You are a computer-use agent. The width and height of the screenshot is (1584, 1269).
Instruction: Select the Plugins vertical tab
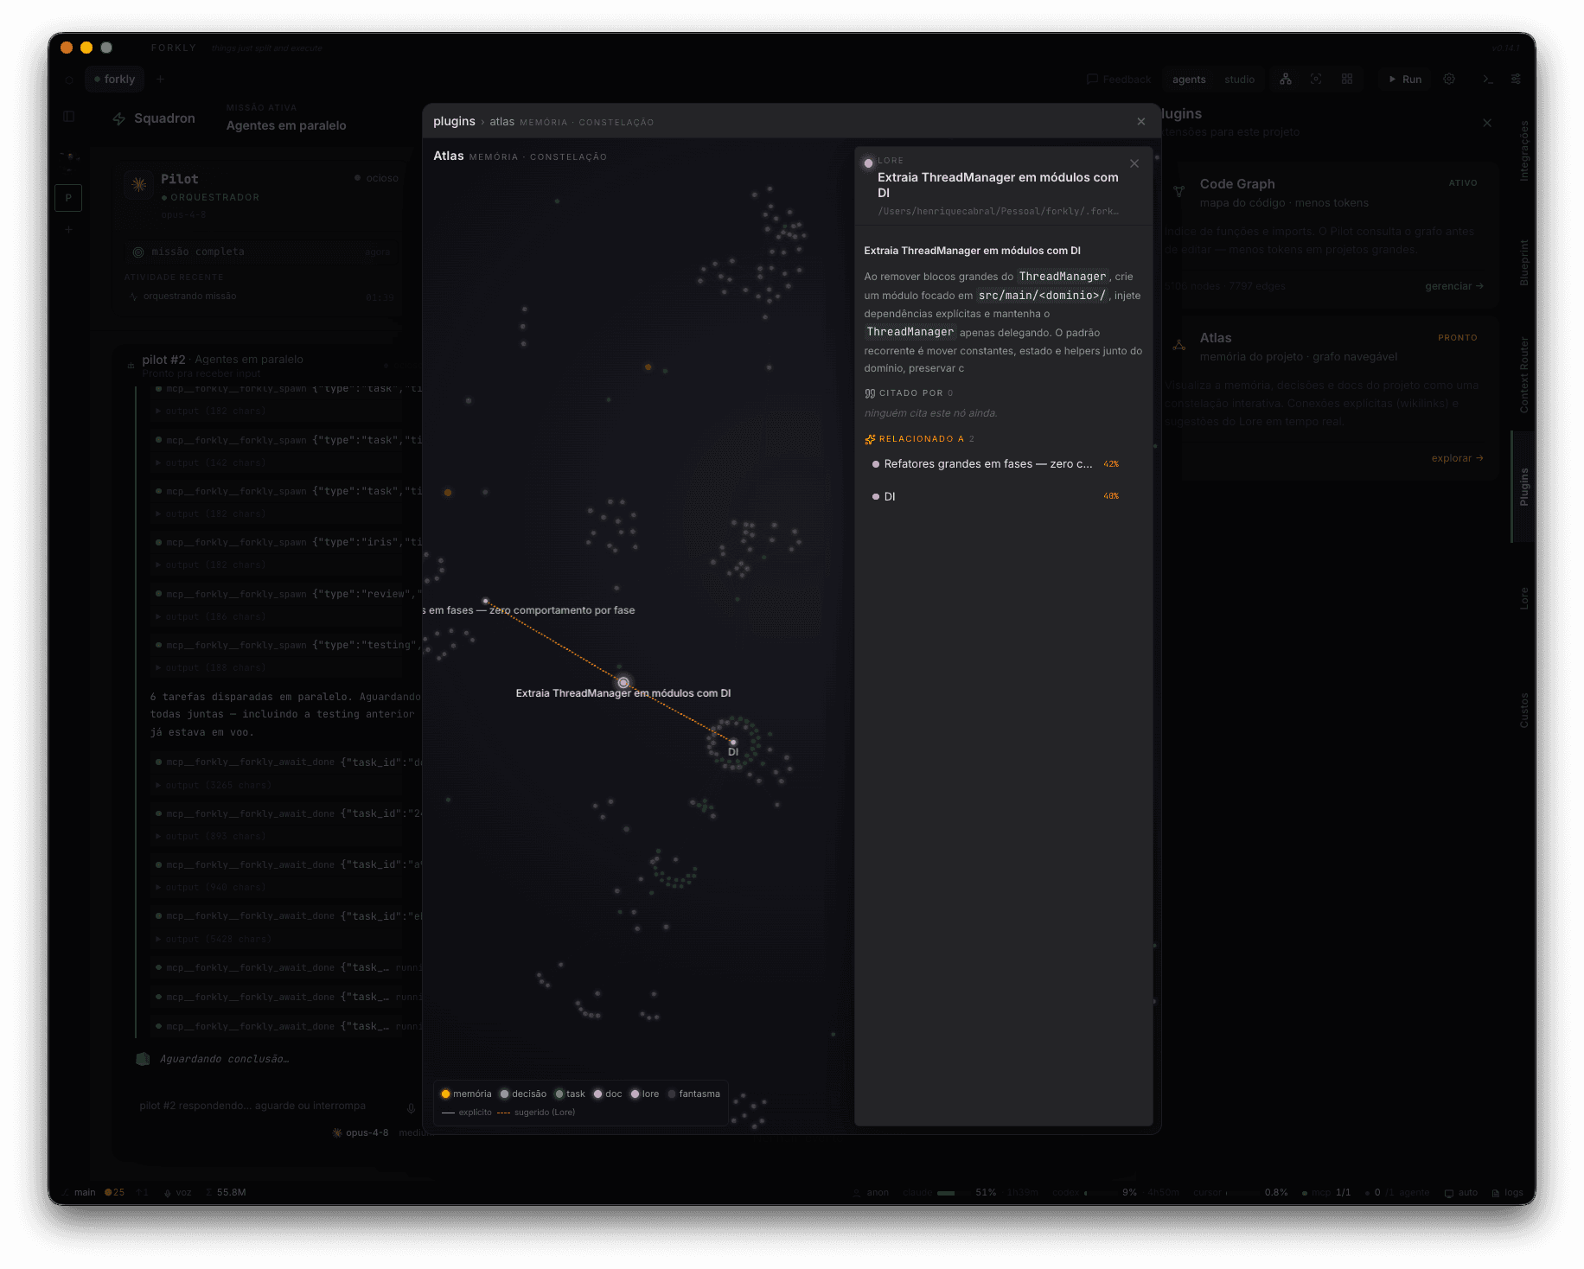(x=1523, y=487)
